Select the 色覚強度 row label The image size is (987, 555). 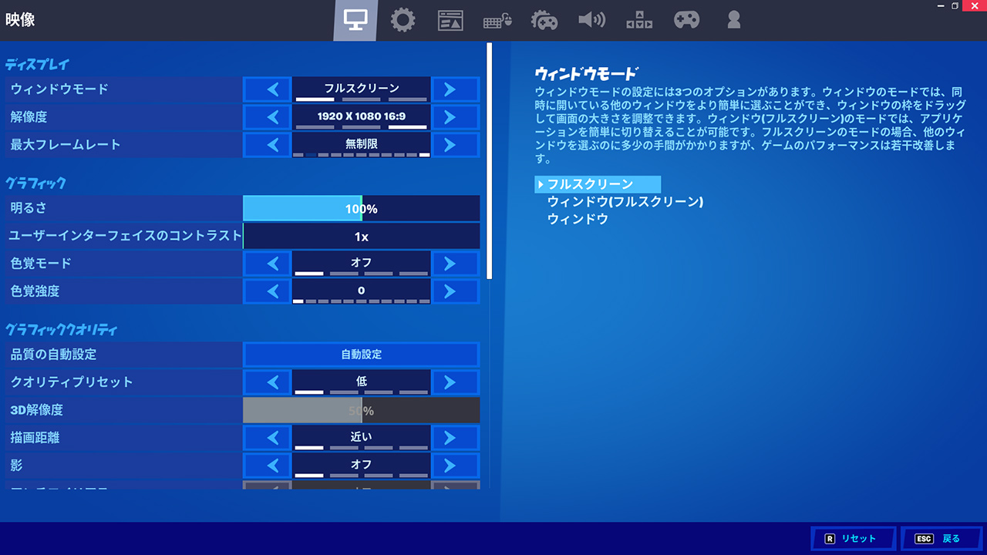coord(35,291)
